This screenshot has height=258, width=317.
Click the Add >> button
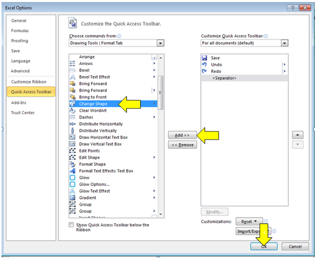click(x=182, y=135)
